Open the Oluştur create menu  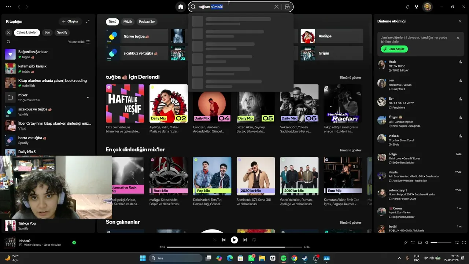coord(70,22)
